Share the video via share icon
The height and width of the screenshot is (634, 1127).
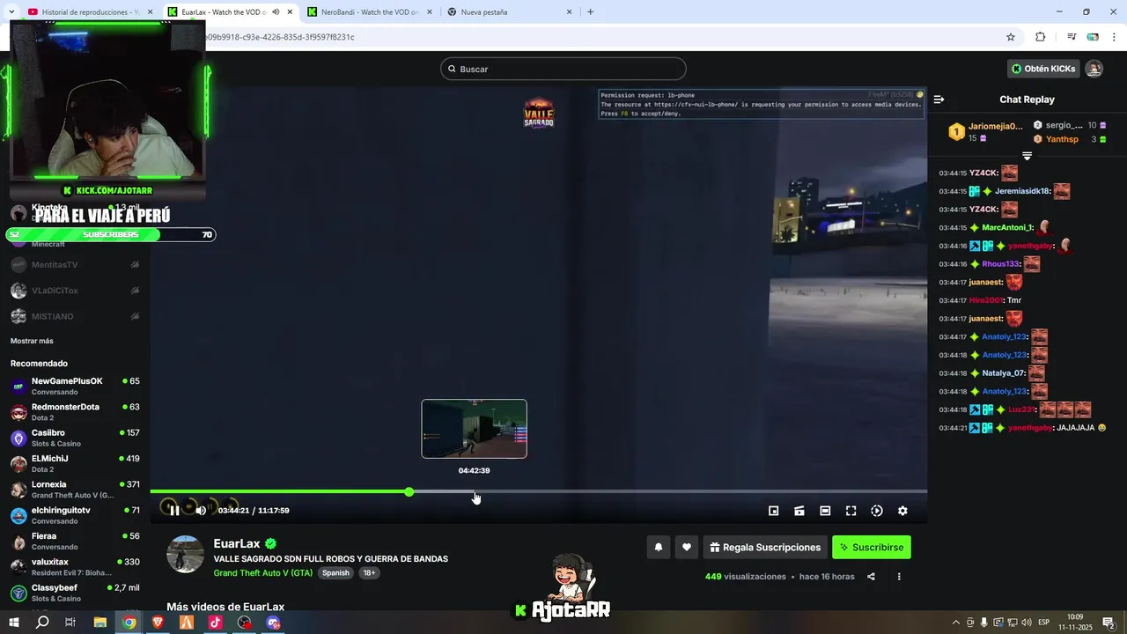click(871, 577)
